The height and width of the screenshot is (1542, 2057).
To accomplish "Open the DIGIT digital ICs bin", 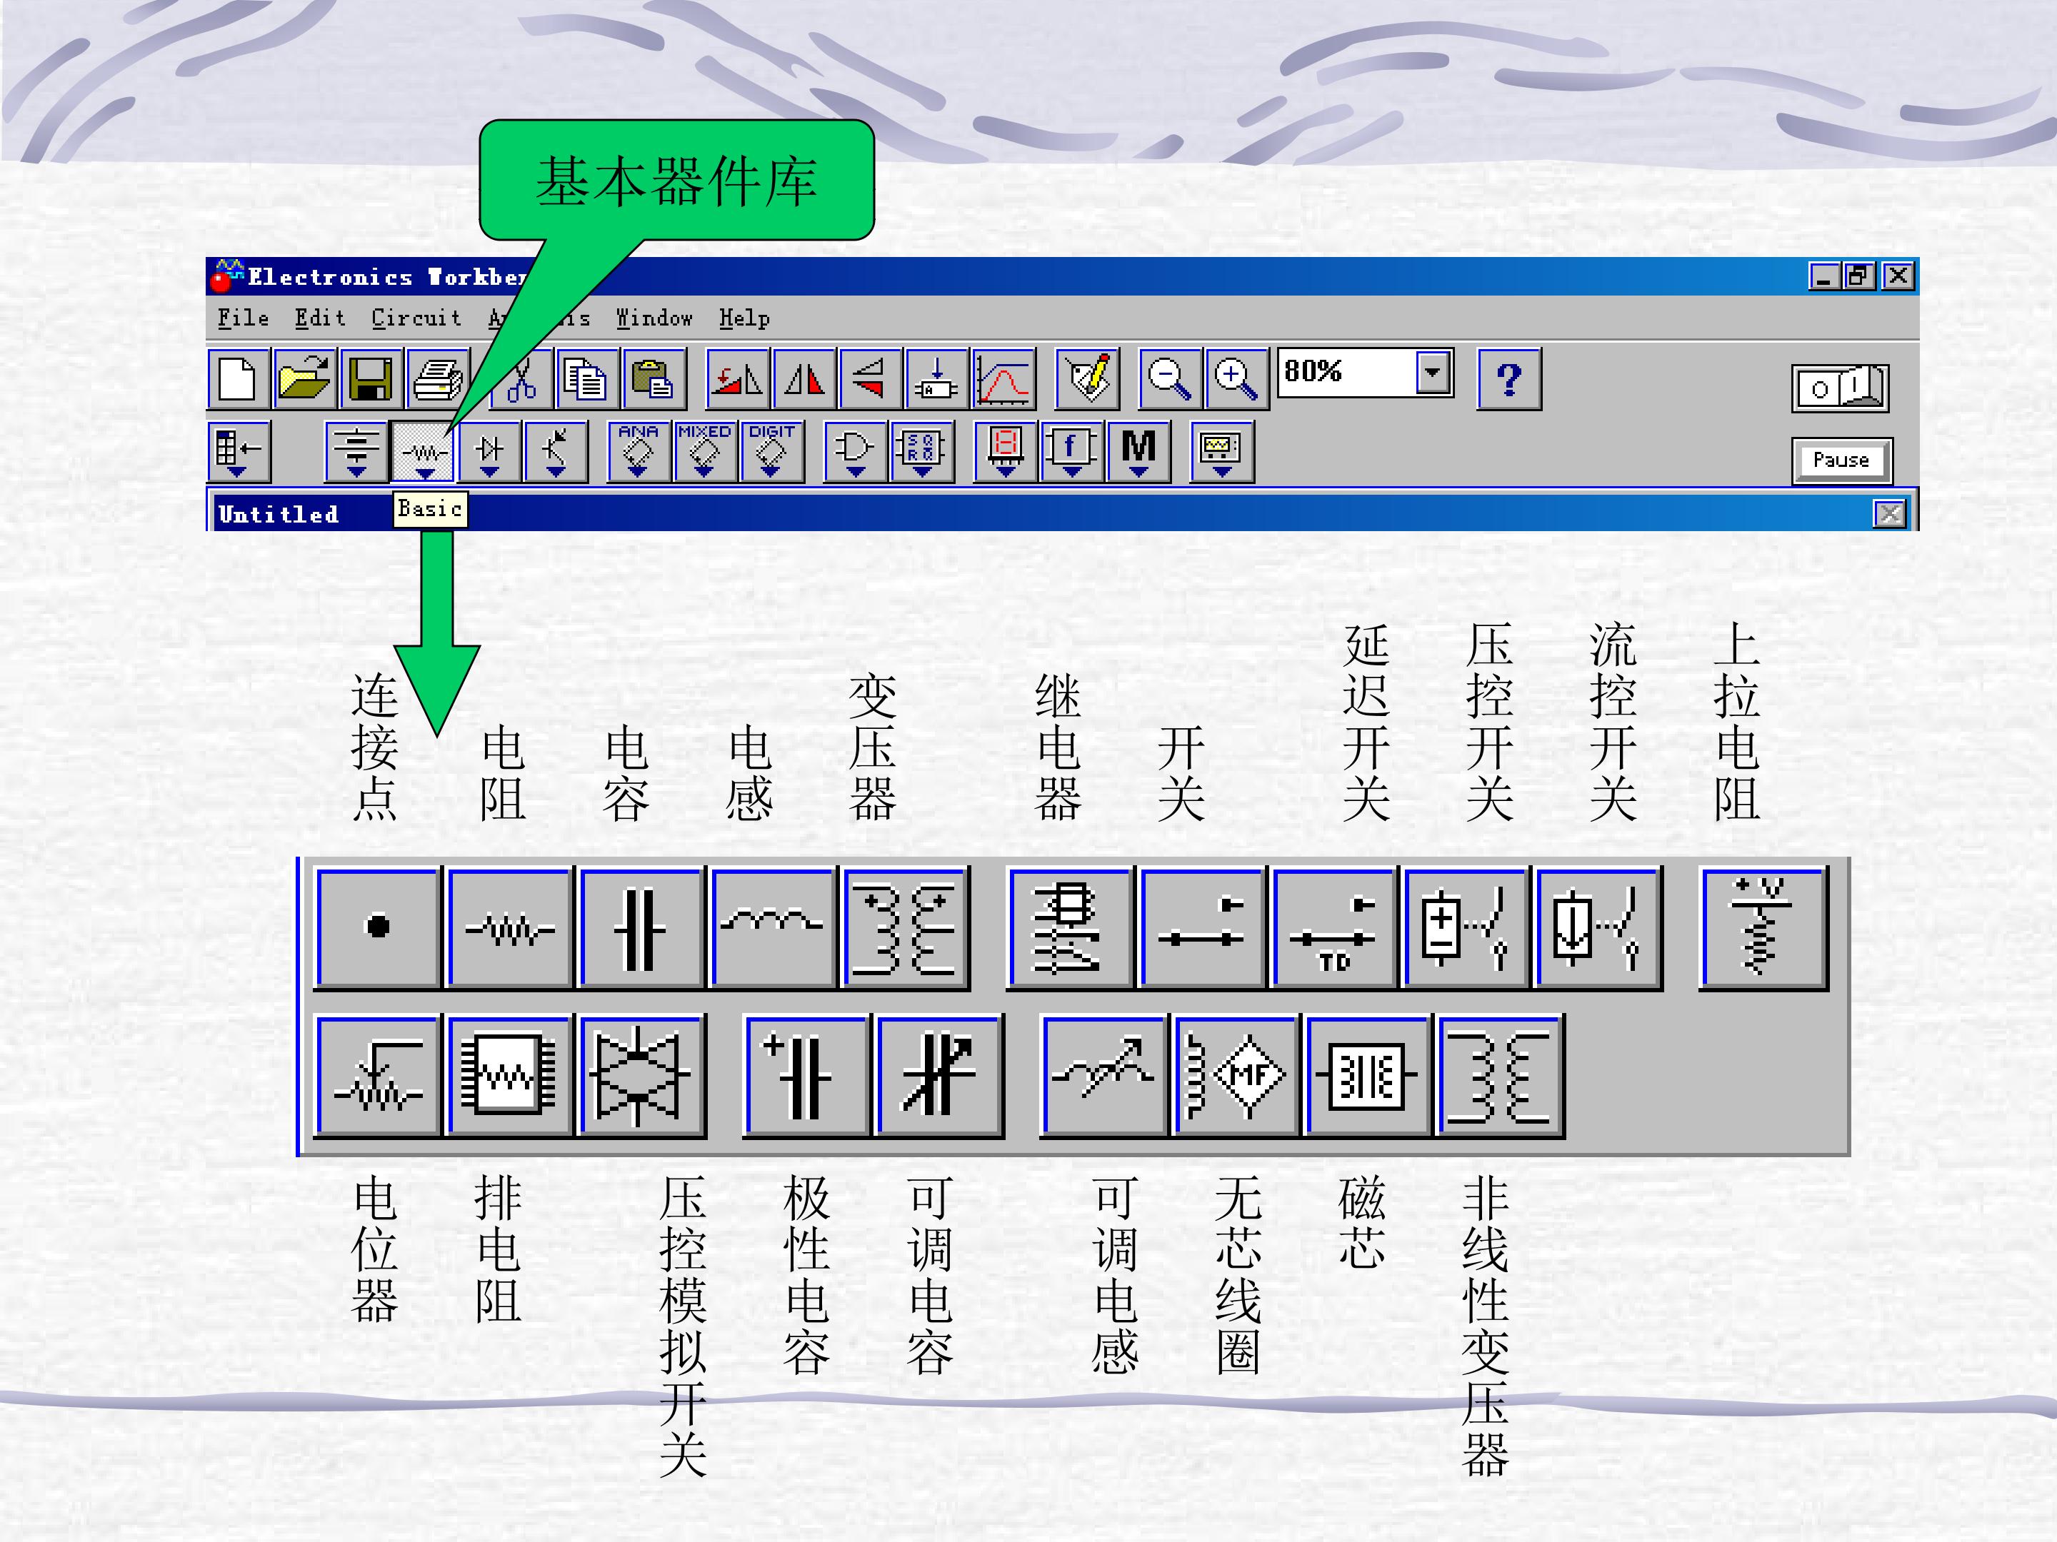I will point(772,452).
